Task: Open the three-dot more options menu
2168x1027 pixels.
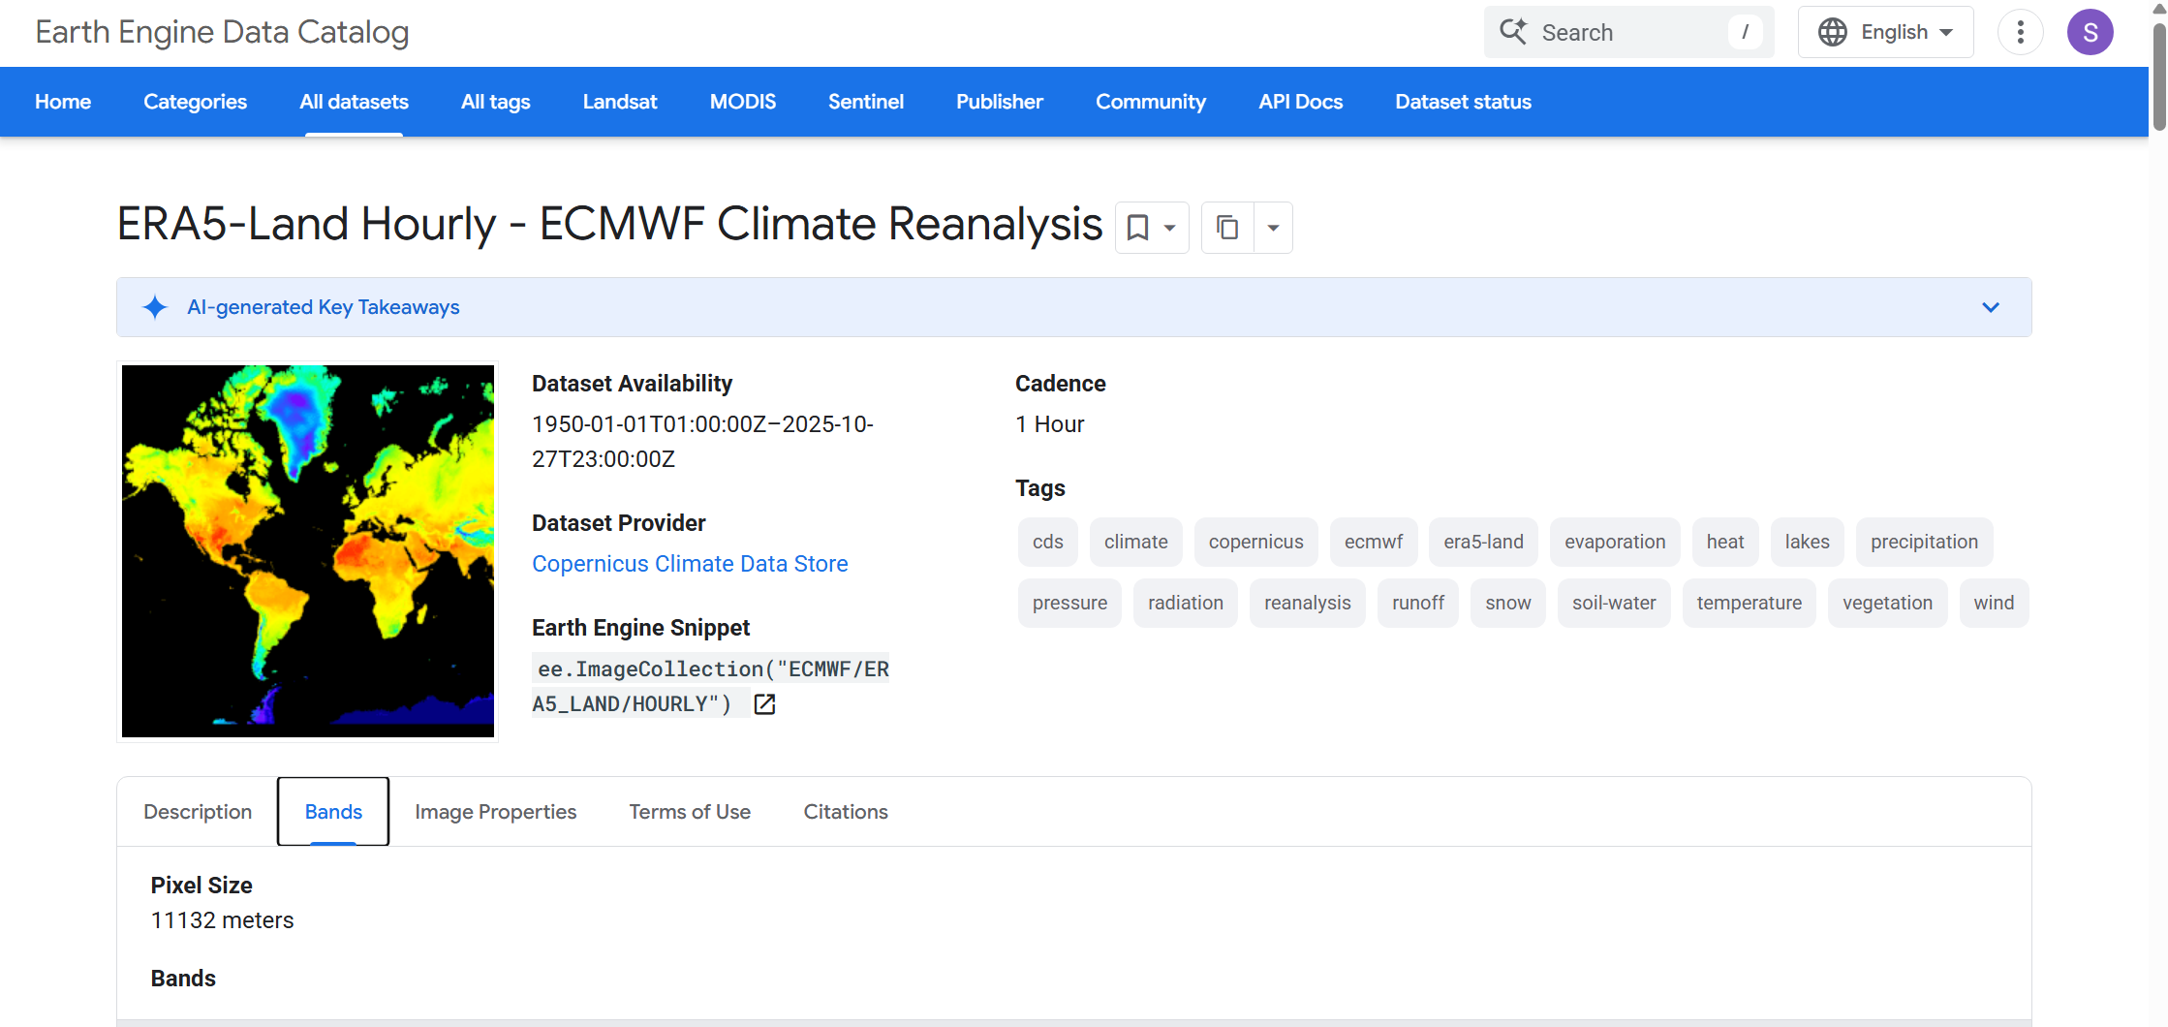Action: (2020, 32)
